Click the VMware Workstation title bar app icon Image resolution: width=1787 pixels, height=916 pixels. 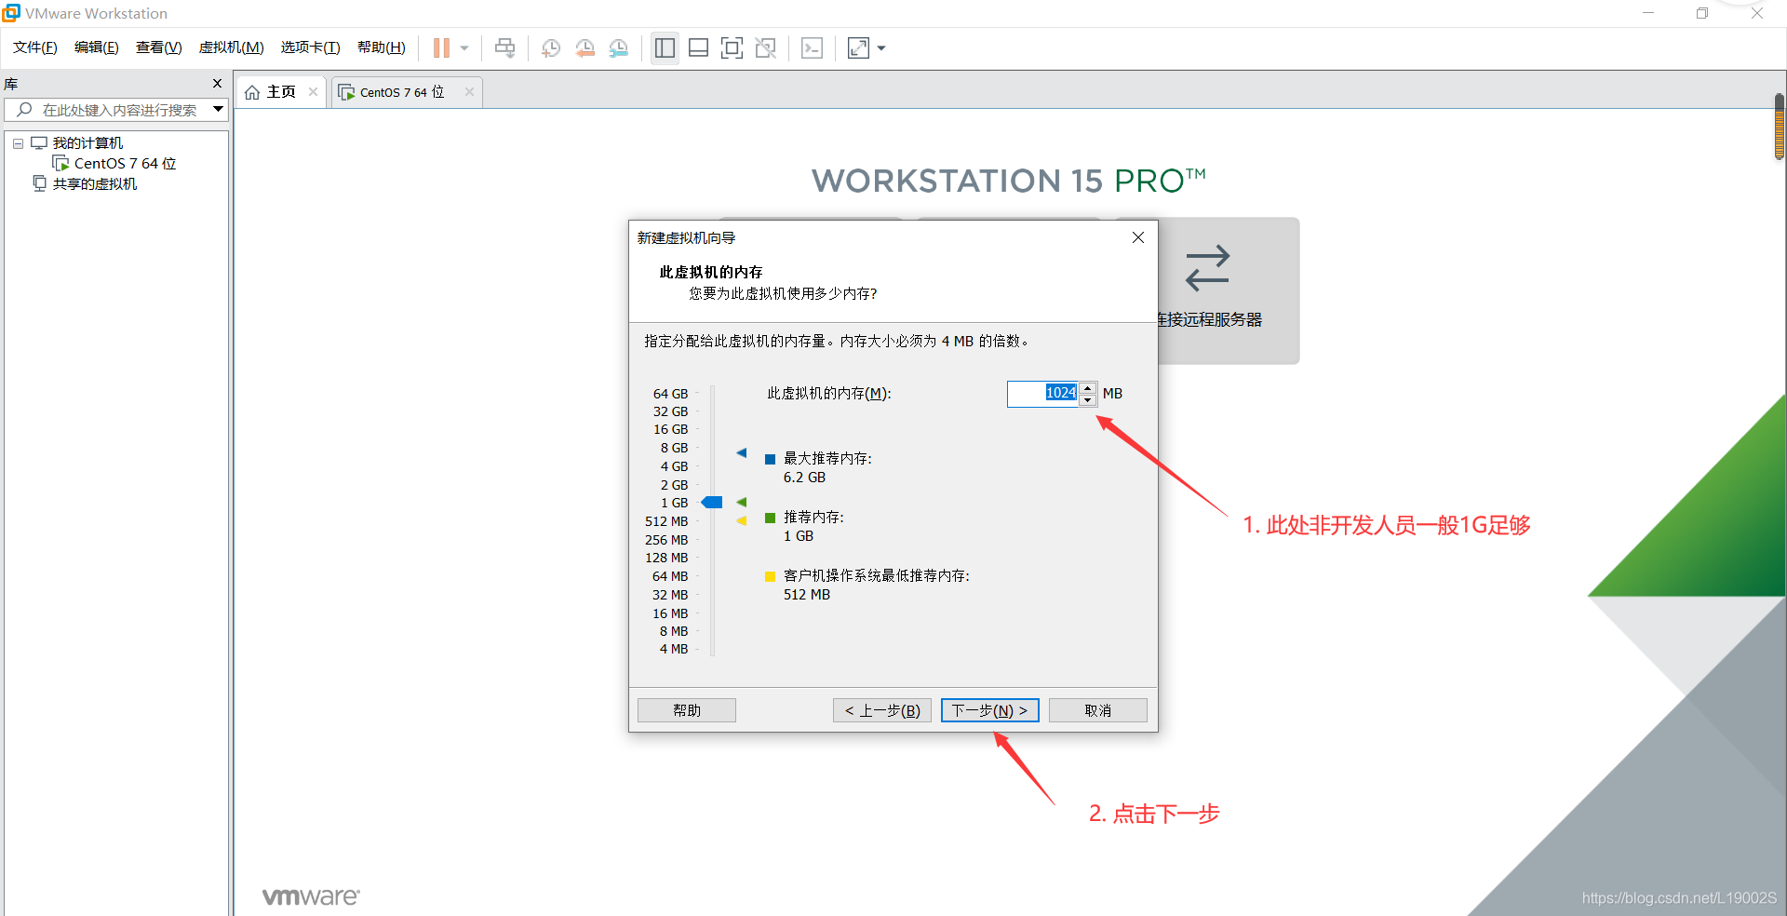pyautogui.click(x=11, y=13)
